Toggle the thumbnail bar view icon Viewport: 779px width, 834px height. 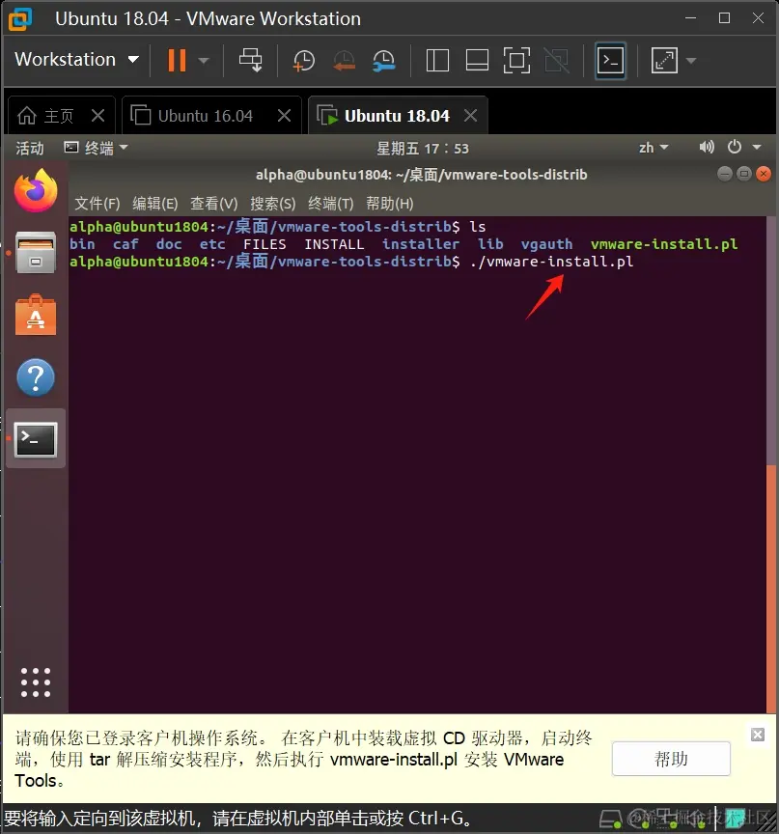pos(477,60)
